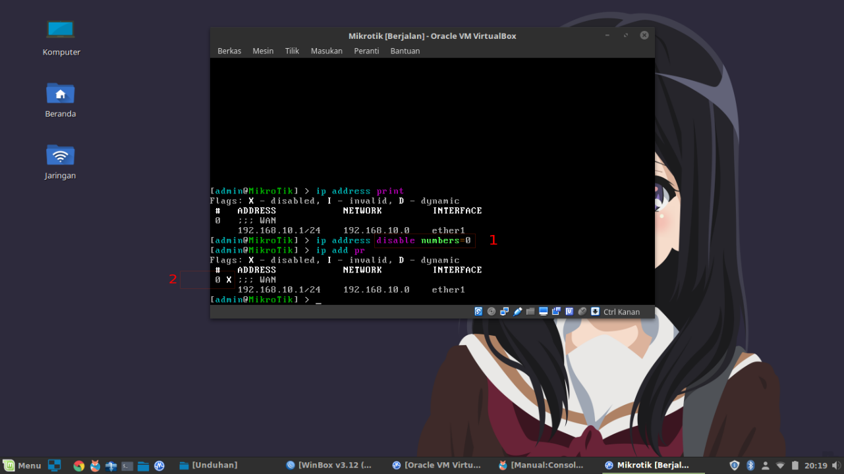Image resolution: width=844 pixels, height=474 pixels.
Task: Open the Berkas menu
Action: 229,51
